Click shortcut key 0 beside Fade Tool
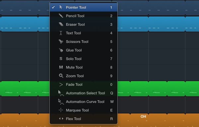 [111, 84]
